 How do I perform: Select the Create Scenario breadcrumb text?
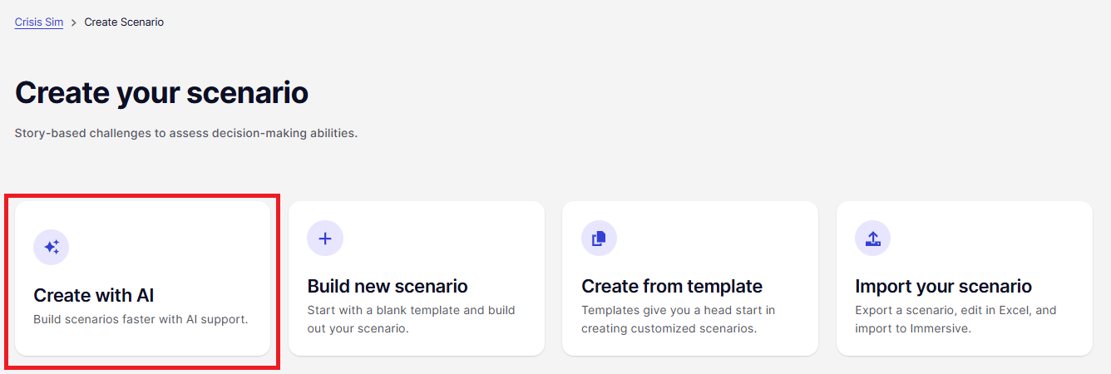(124, 22)
